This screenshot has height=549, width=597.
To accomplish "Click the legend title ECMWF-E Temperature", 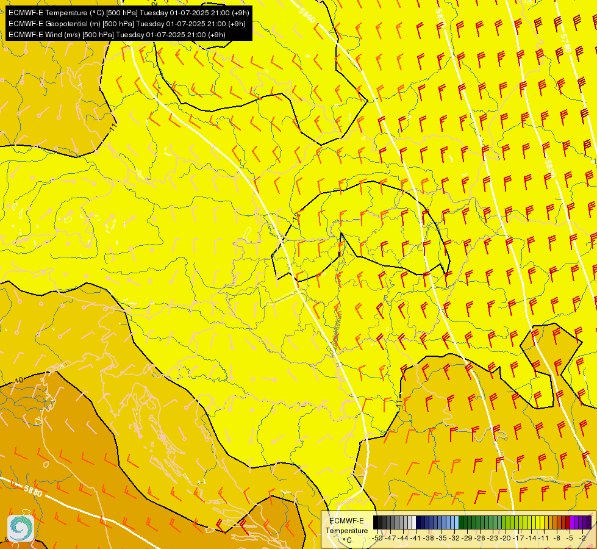I will (346, 525).
